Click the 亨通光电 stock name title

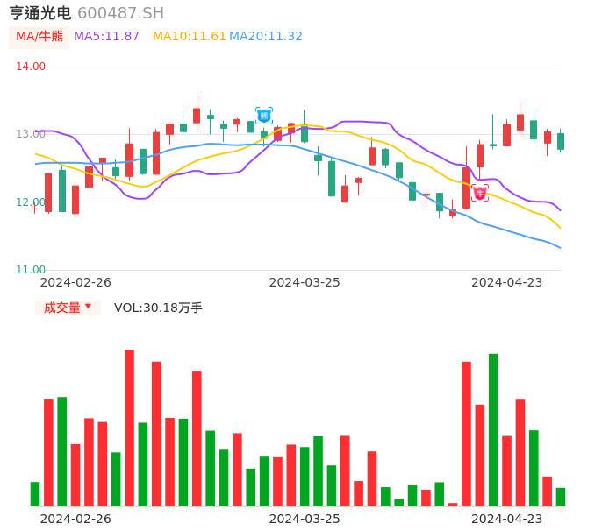coord(39,13)
